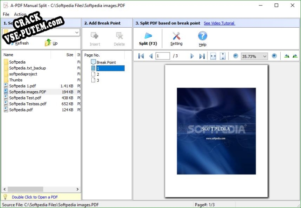Click the Double Click to Open a PDF hint
The width and height of the screenshot is (301, 208).
pos(35,197)
